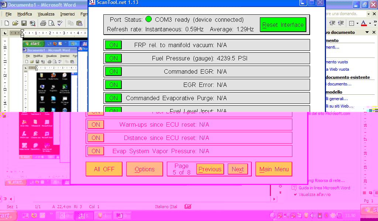The height and width of the screenshot is (221, 378).
Task: Click the Word document taskbar button
Action: pos(122,215)
